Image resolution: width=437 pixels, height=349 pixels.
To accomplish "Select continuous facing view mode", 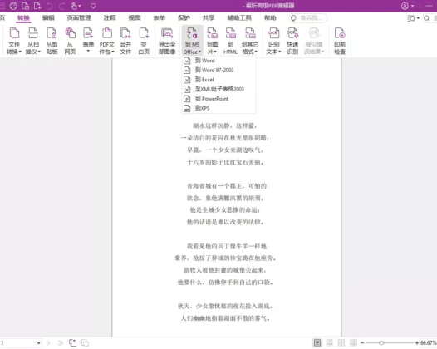I will [353, 343].
